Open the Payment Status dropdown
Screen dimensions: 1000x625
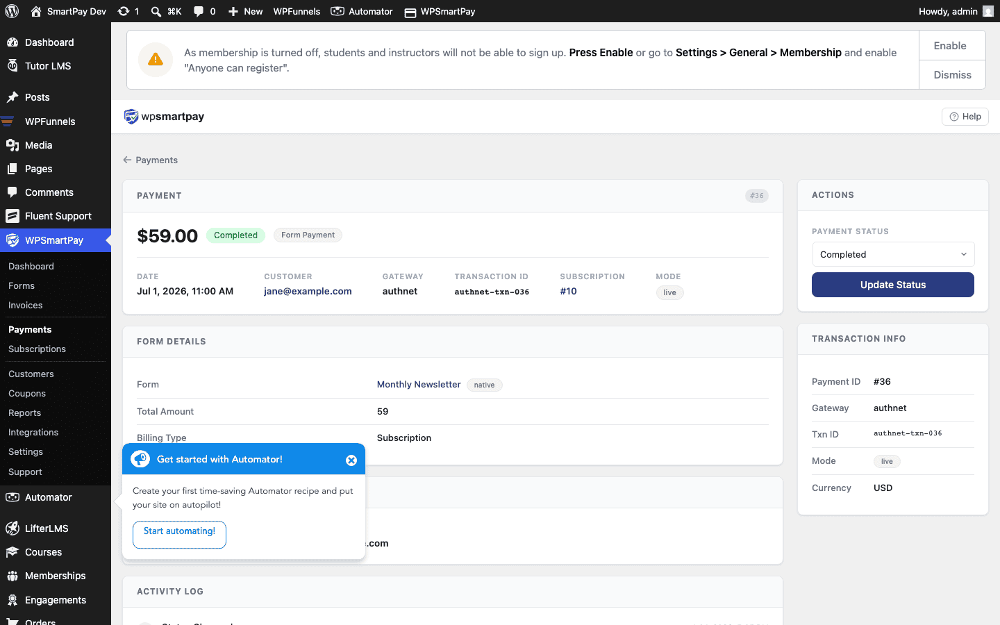(x=893, y=254)
